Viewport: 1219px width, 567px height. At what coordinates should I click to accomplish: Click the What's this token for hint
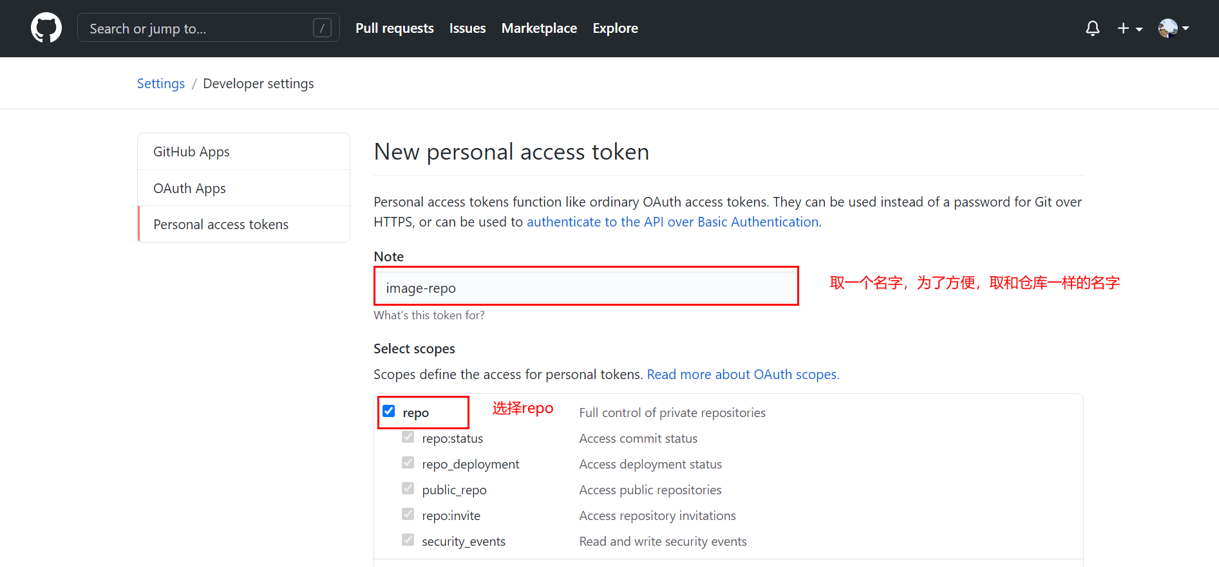coord(429,315)
